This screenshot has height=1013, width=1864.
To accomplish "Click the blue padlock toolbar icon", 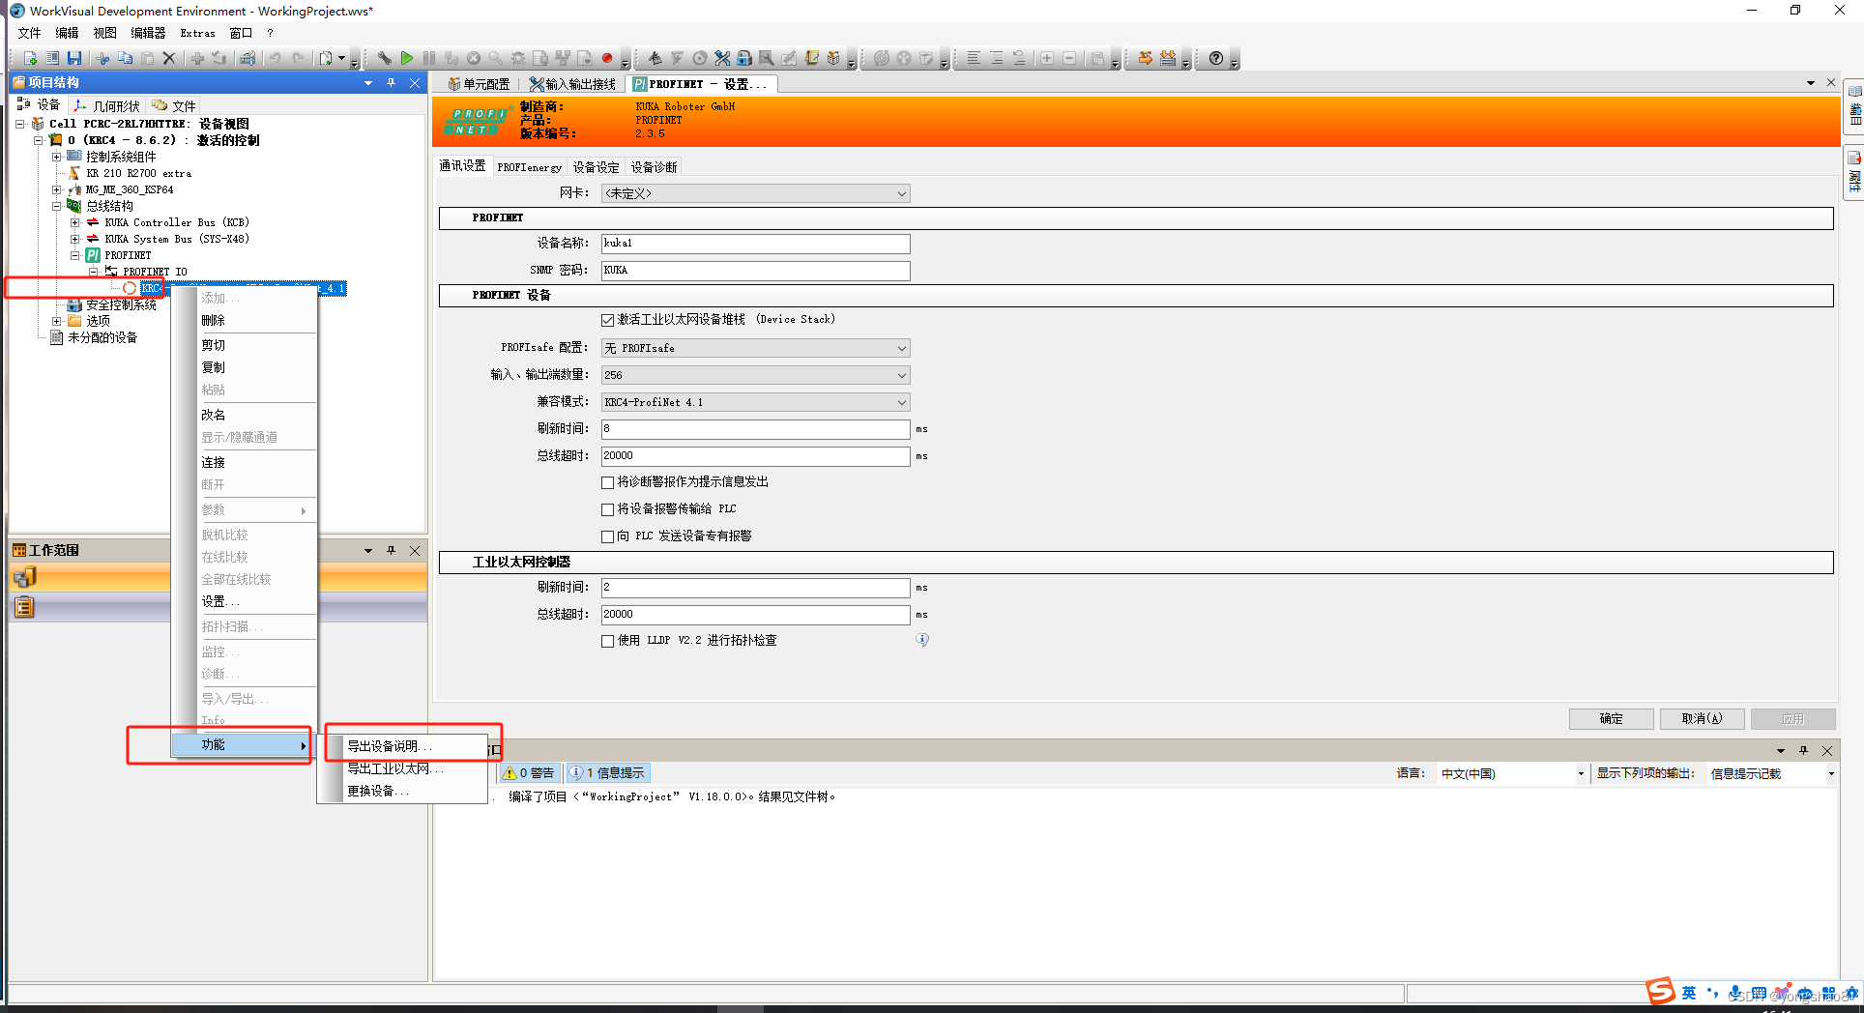I will point(744,58).
